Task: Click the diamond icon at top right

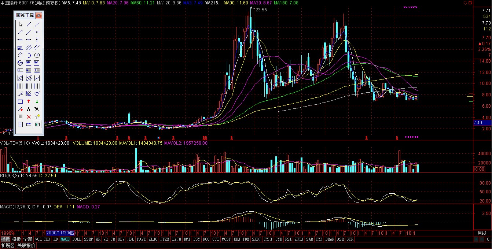Action: tap(466, 3)
